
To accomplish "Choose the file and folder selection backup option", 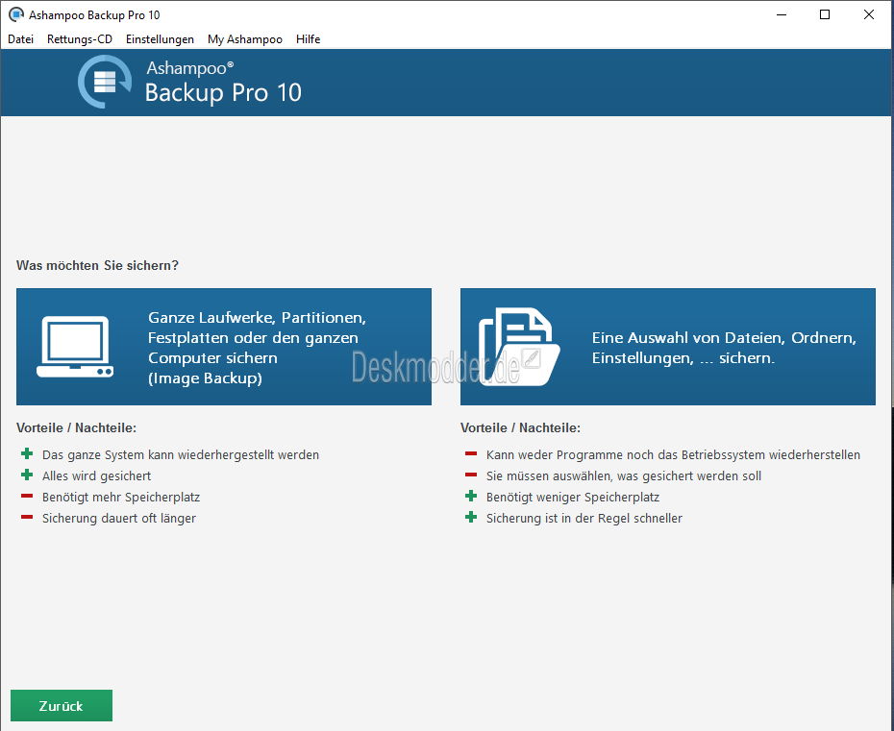I will point(668,347).
